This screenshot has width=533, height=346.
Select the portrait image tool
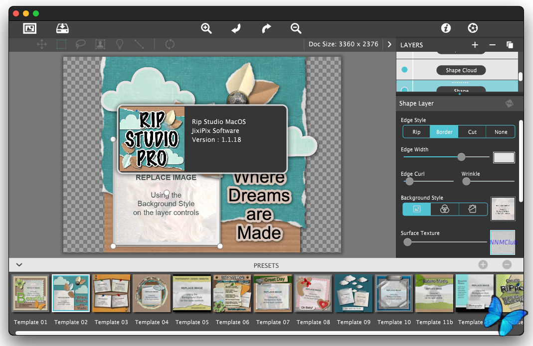pos(100,44)
